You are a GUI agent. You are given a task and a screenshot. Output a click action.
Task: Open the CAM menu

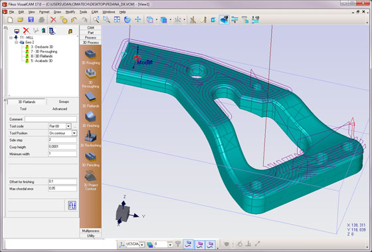click(94, 12)
